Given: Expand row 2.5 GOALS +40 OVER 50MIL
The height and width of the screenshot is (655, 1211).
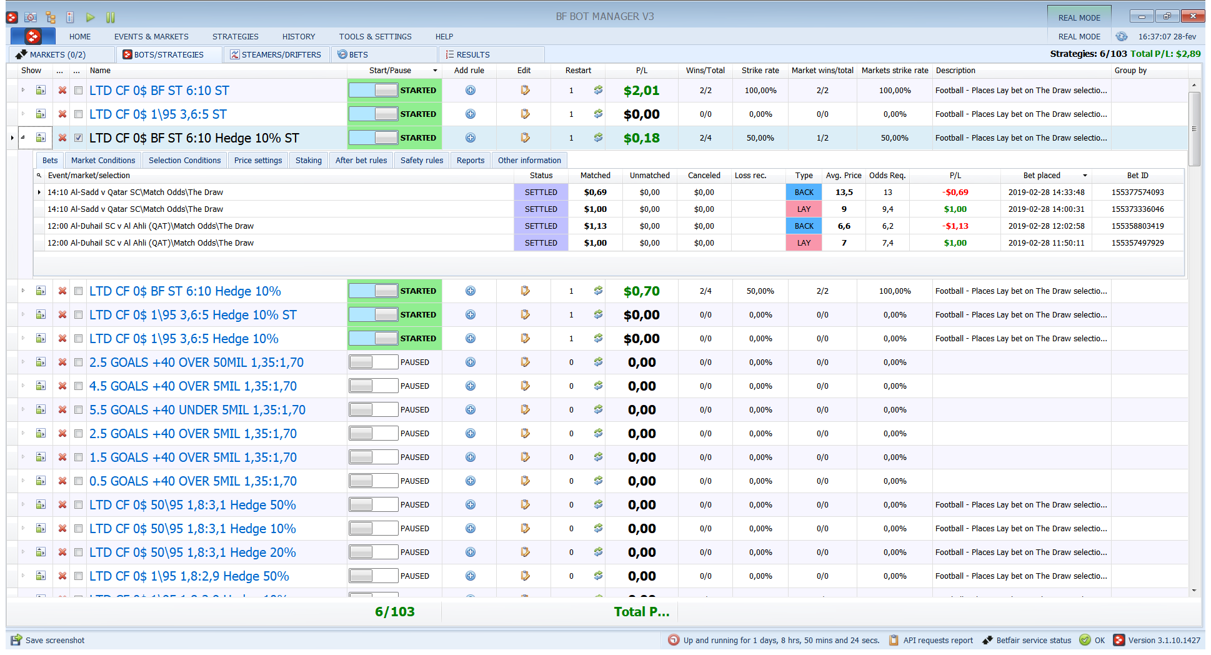Looking at the screenshot, I should coord(23,362).
